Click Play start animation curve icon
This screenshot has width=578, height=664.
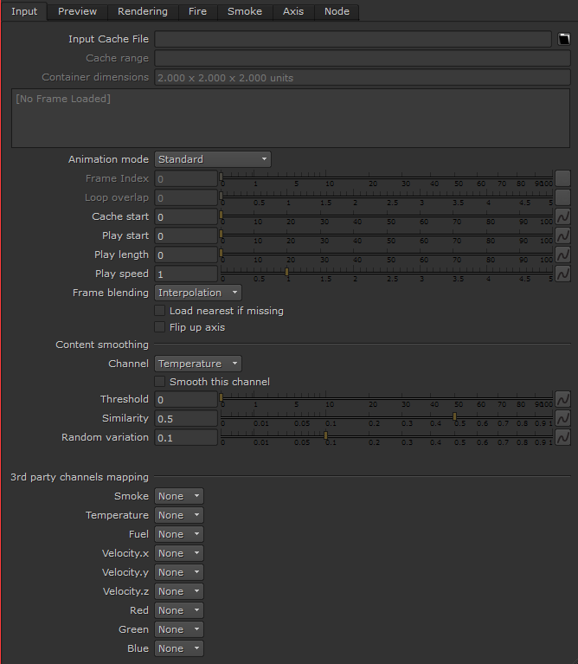pyautogui.click(x=562, y=235)
